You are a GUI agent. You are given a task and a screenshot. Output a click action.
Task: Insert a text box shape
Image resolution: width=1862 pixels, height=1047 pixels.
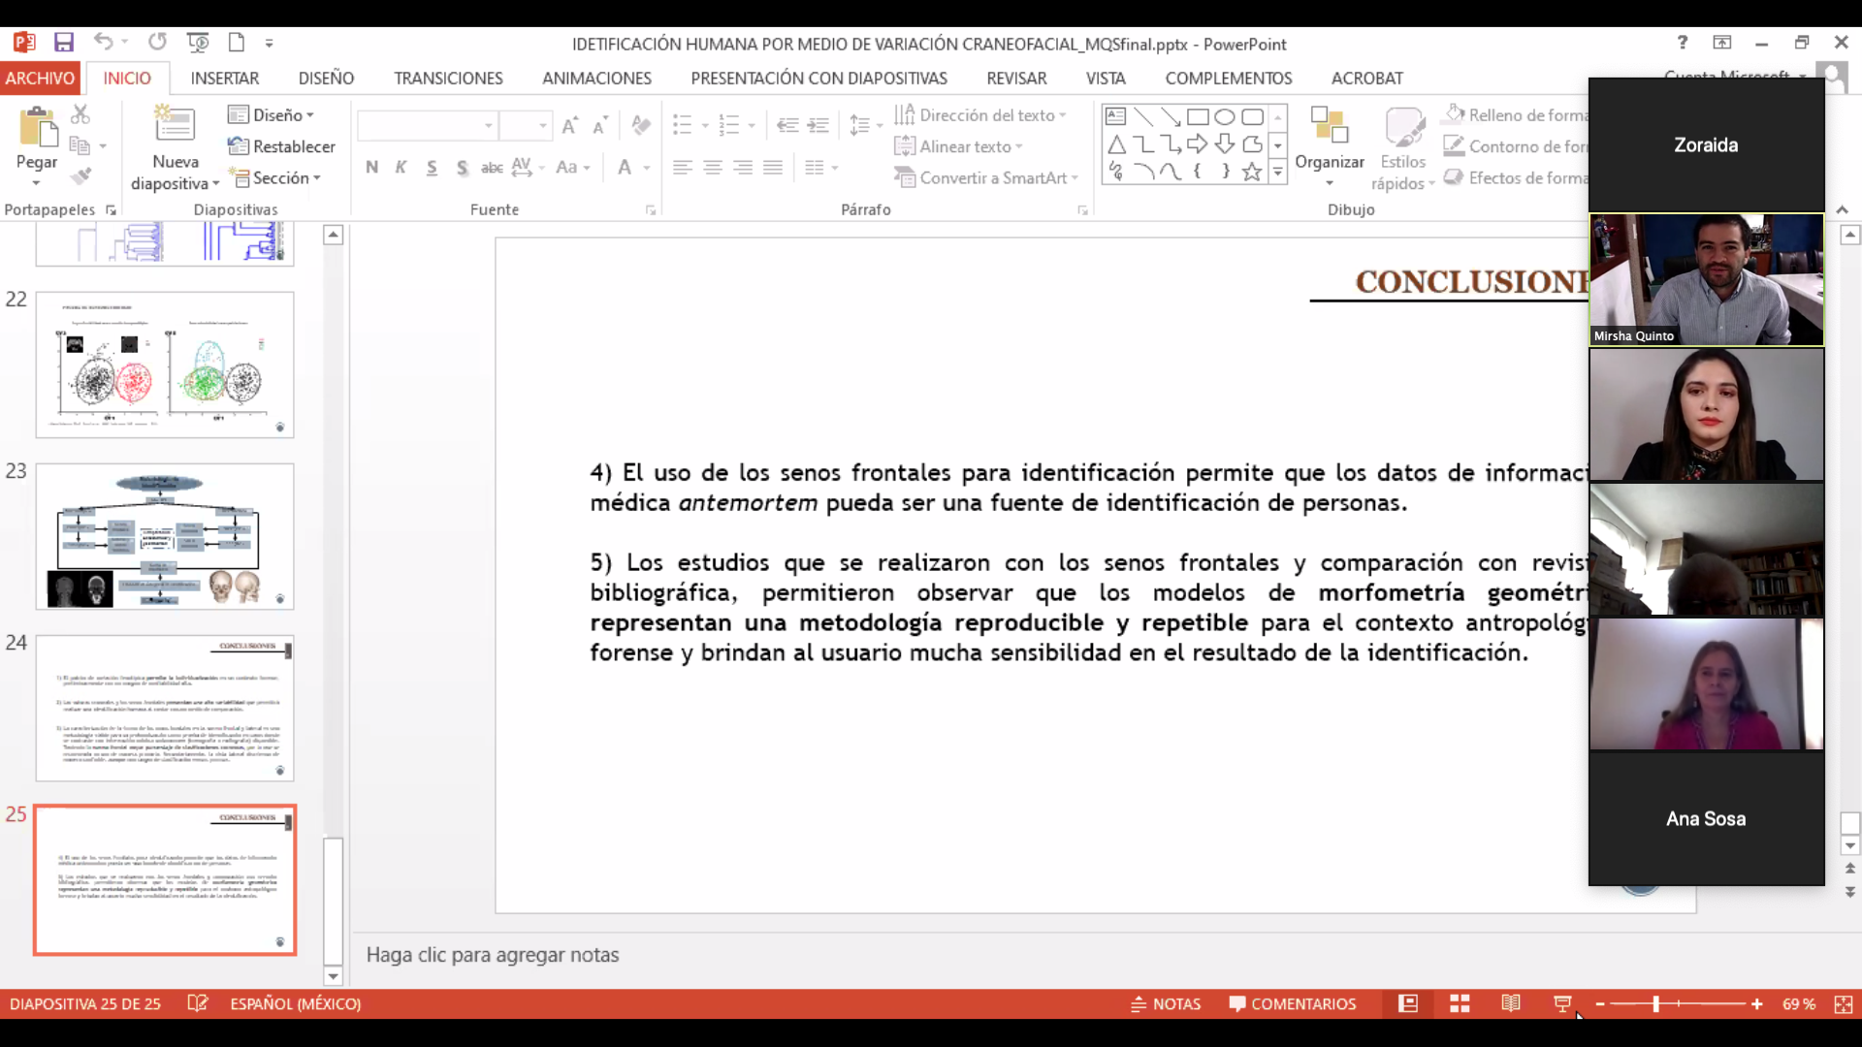[x=1115, y=116]
